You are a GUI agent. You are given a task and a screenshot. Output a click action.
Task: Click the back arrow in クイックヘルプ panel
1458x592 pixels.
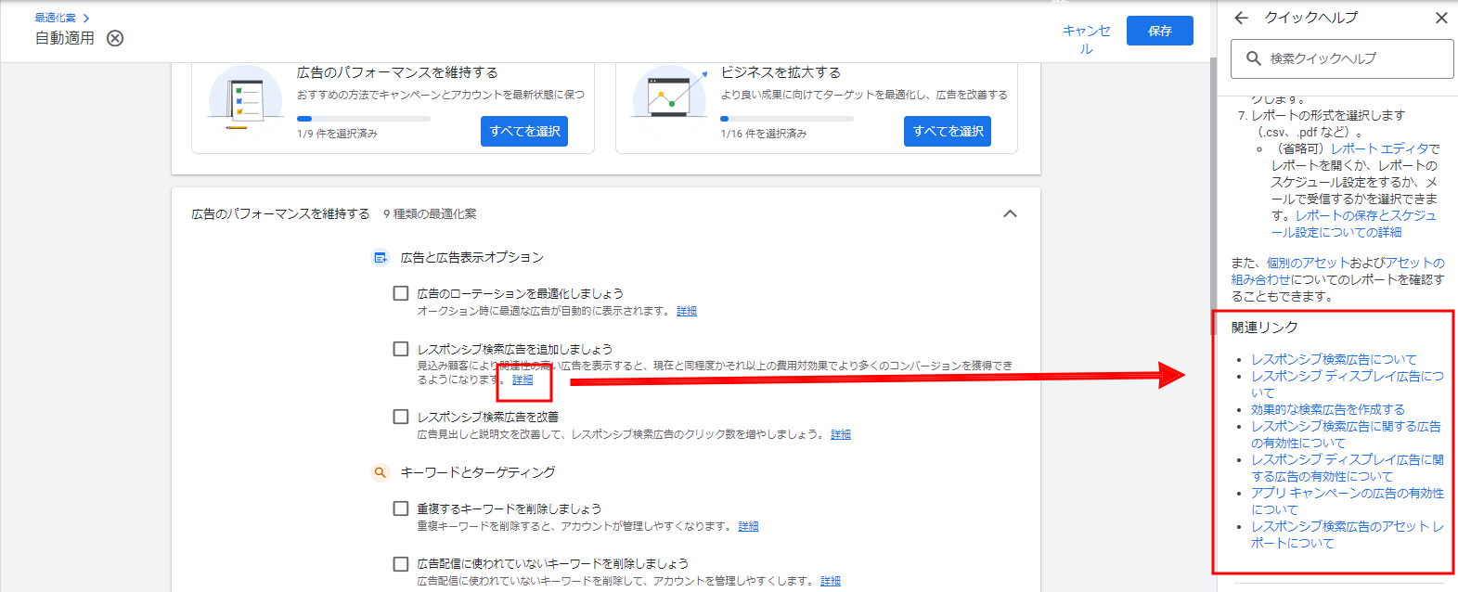[1242, 18]
